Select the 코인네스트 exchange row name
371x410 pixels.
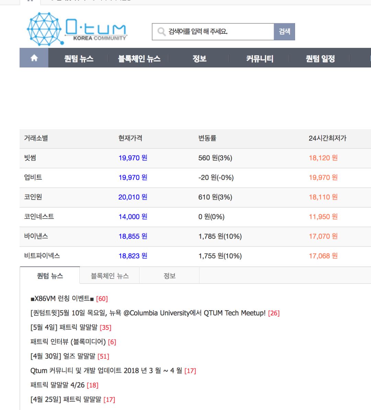point(39,217)
